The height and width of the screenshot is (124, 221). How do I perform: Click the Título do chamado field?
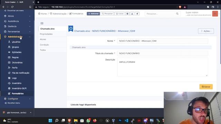coord(163,53)
